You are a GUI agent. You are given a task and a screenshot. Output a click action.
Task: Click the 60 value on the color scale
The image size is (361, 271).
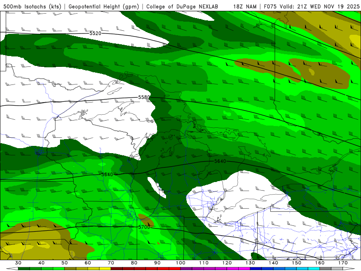tap(88, 263)
